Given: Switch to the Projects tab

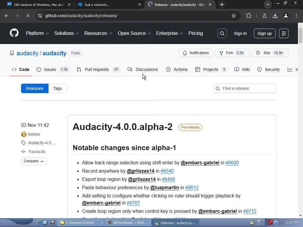Looking at the screenshot, I should coord(211,69).
